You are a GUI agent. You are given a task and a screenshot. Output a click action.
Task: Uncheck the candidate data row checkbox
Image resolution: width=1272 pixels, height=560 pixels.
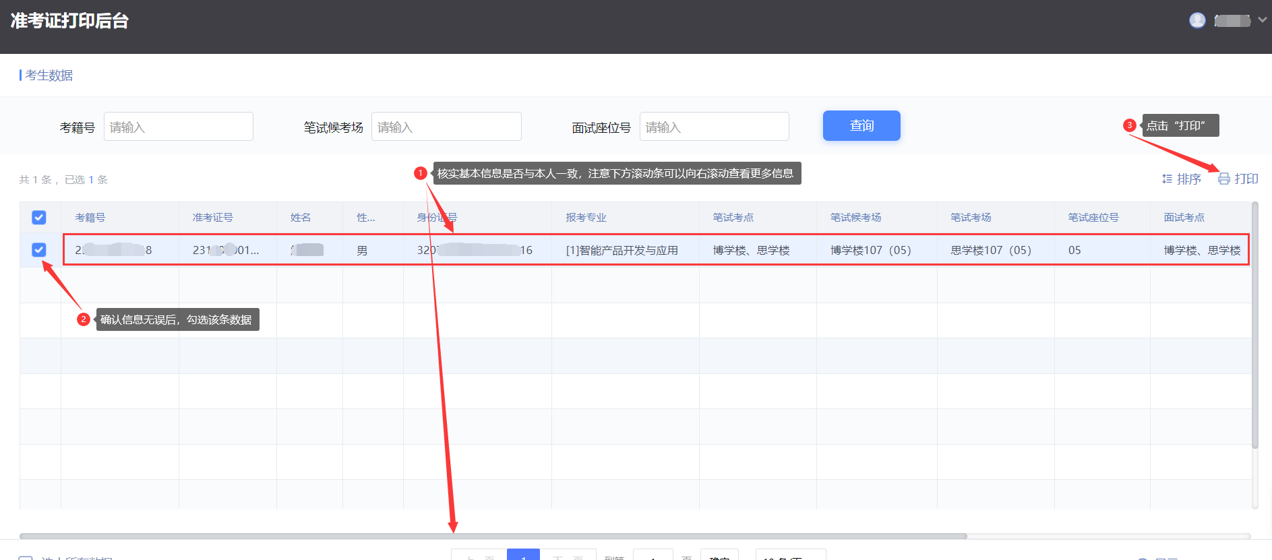point(39,250)
